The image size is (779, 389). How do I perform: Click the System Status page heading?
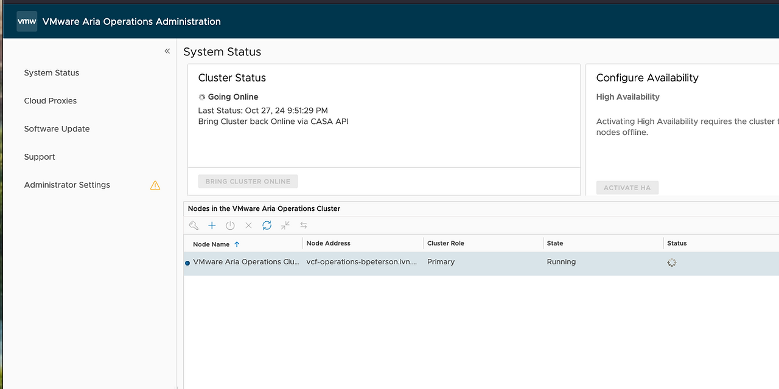coord(222,52)
